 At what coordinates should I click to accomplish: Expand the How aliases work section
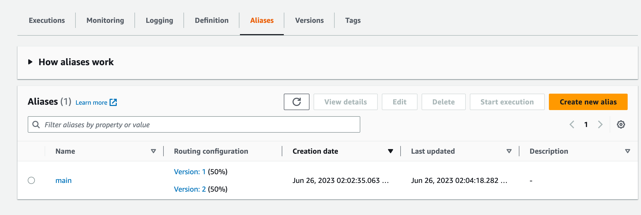coord(30,62)
